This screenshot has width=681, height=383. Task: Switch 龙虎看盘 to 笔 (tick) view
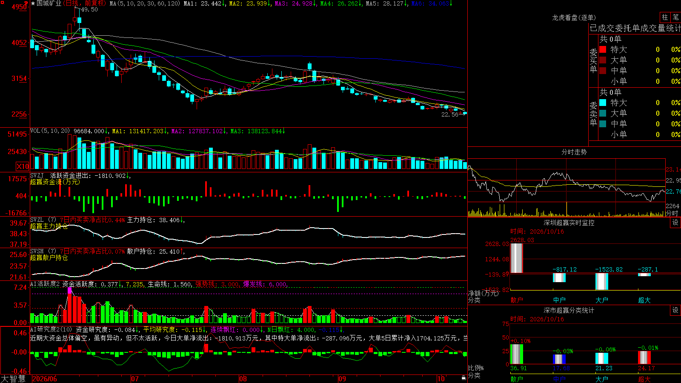click(675, 17)
